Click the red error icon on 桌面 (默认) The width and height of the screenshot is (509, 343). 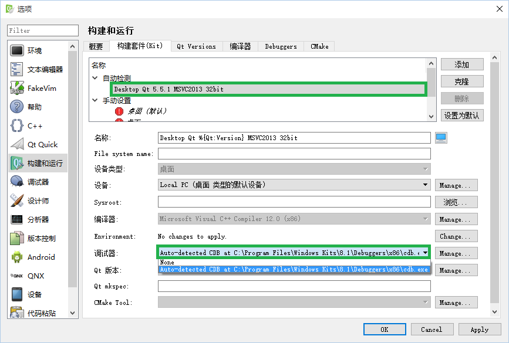coord(119,111)
